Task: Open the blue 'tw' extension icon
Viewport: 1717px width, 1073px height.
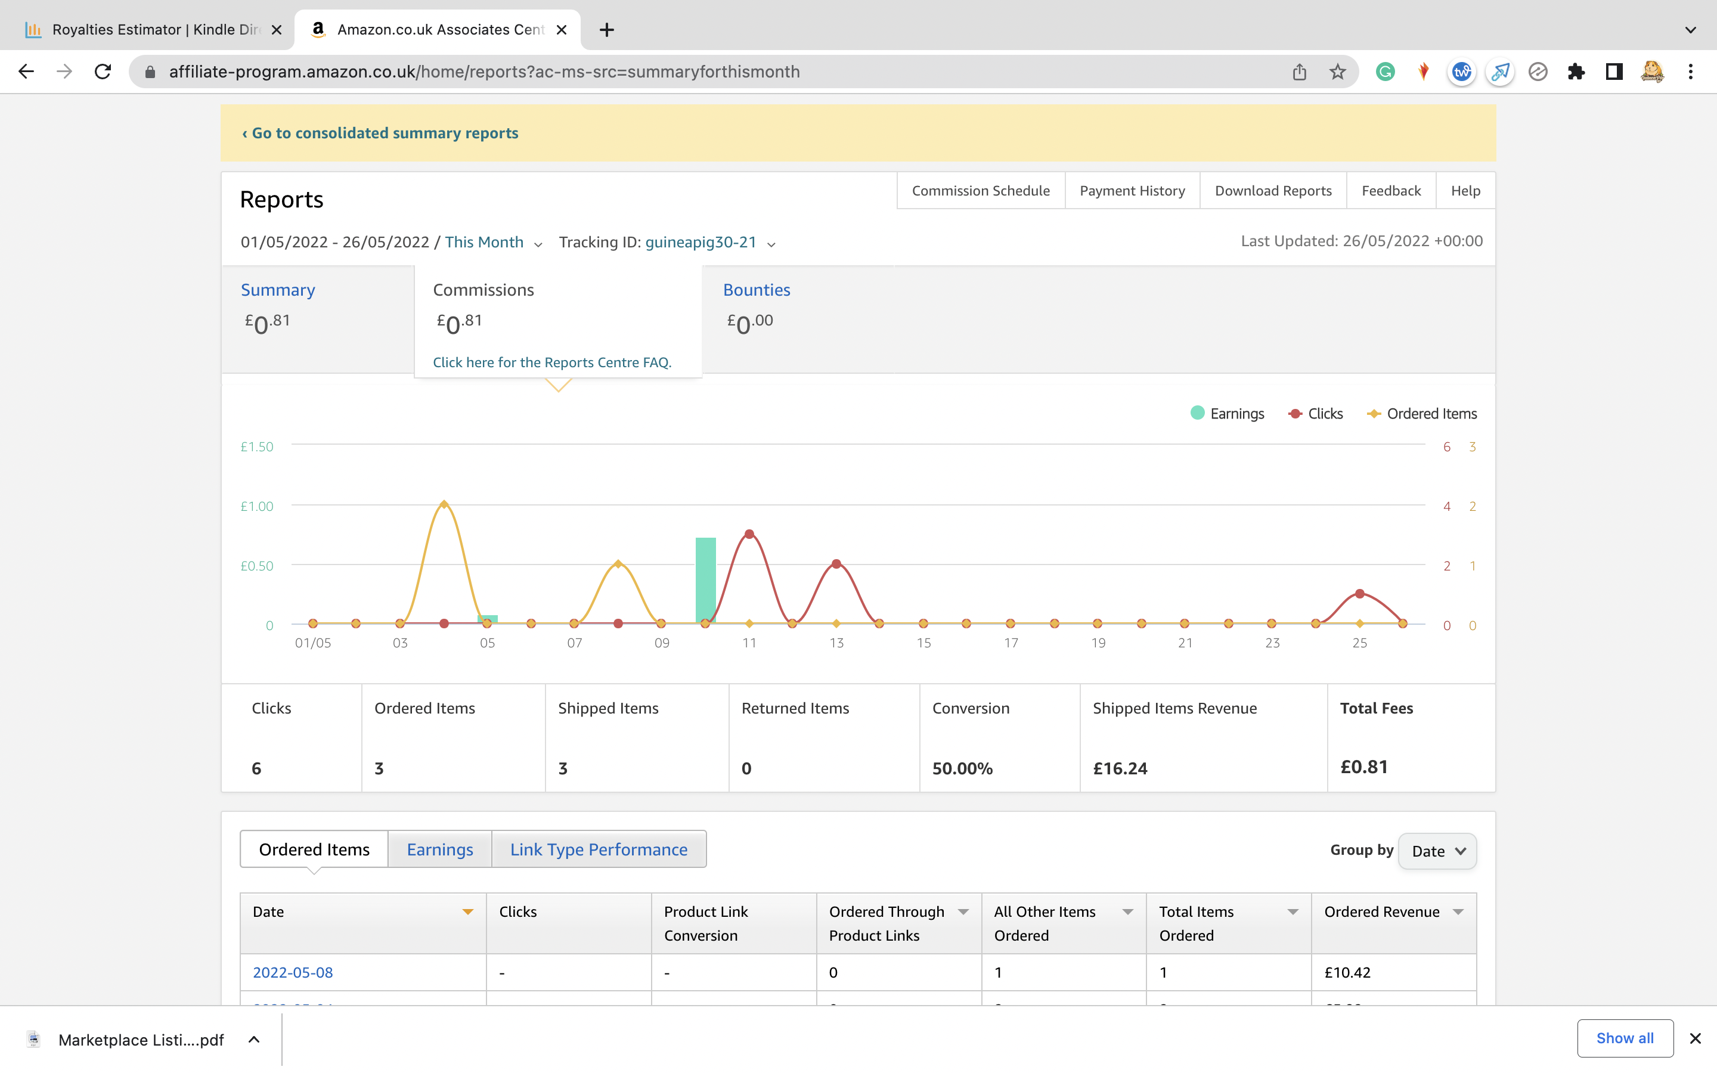Action: click(1462, 72)
